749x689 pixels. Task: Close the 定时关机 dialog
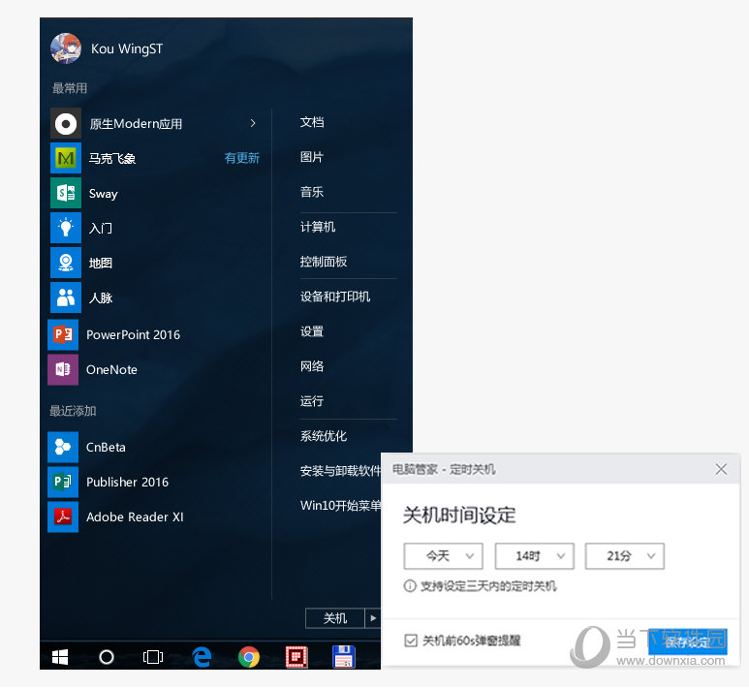point(721,469)
